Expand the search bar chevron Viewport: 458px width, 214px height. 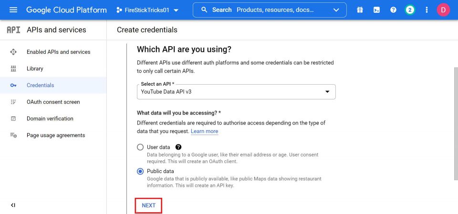336,10
